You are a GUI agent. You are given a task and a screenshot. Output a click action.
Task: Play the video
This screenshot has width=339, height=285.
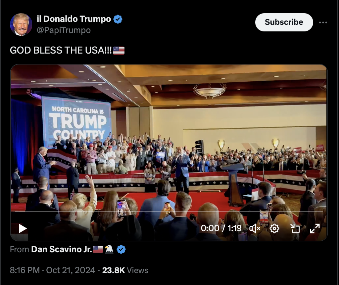pos(23,228)
